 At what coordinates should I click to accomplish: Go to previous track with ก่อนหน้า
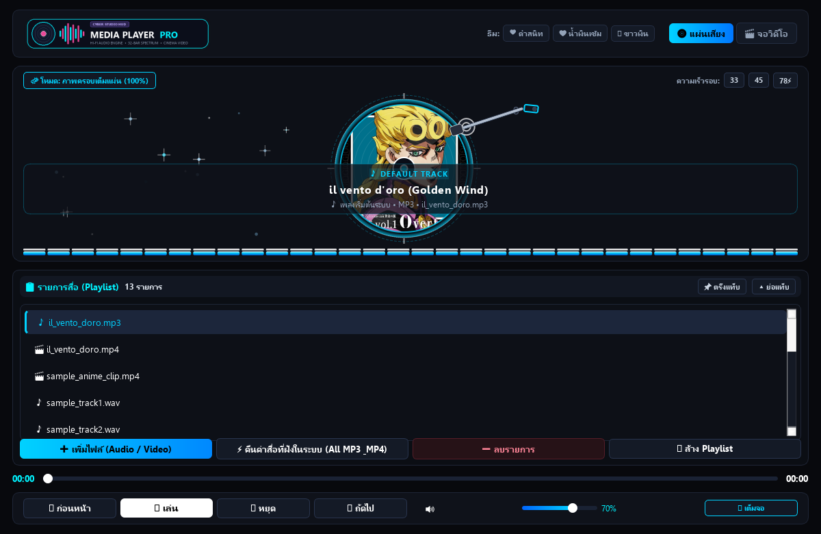[x=70, y=508]
